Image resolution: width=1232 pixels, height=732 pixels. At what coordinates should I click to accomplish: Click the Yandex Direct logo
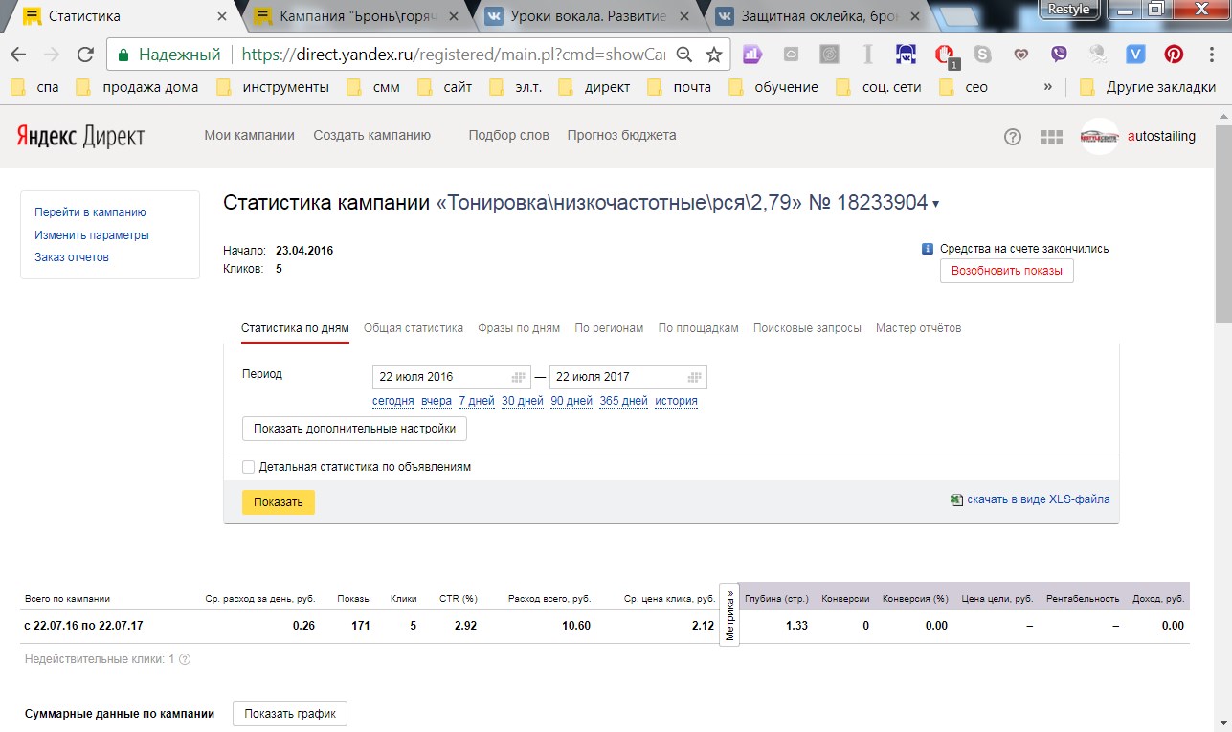coord(80,136)
